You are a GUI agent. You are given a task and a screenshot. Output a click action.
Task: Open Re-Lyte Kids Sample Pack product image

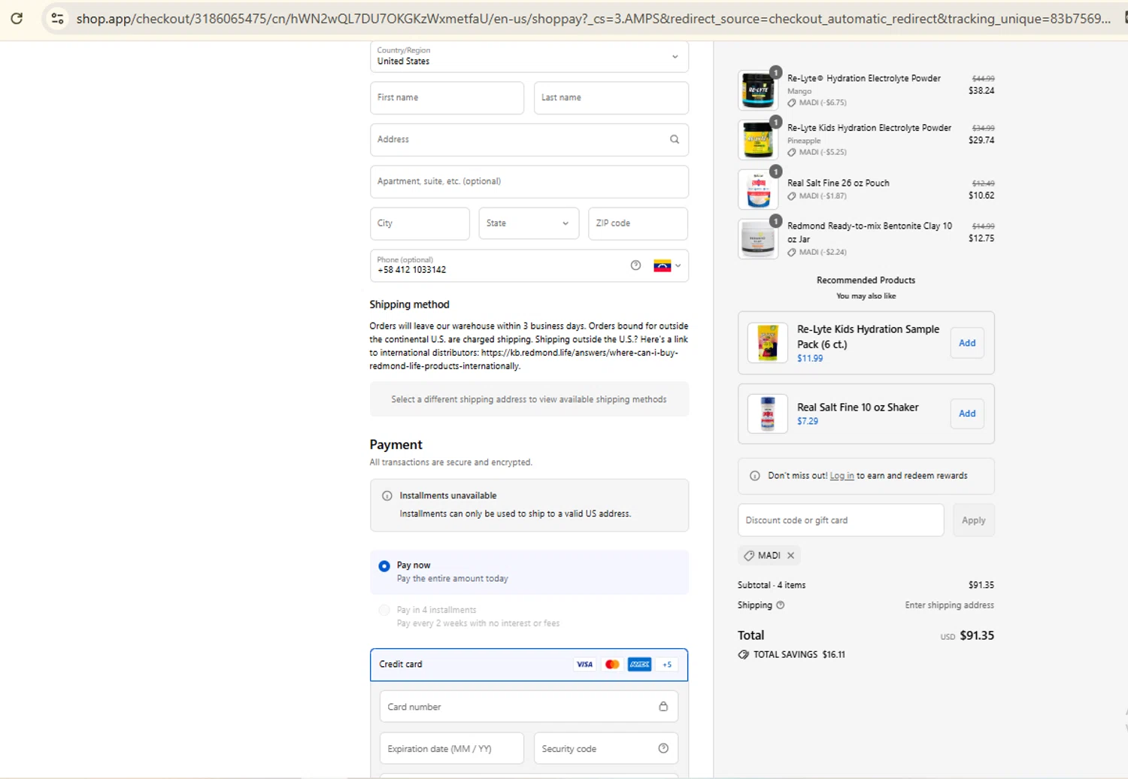coord(768,343)
